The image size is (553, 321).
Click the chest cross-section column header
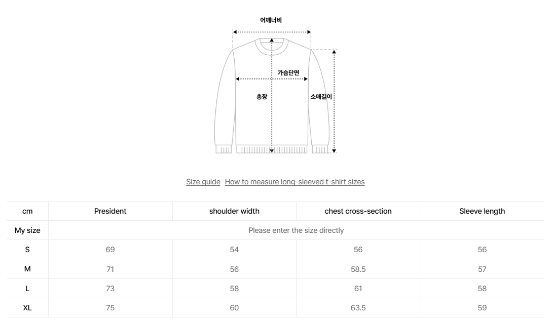pyautogui.click(x=358, y=211)
